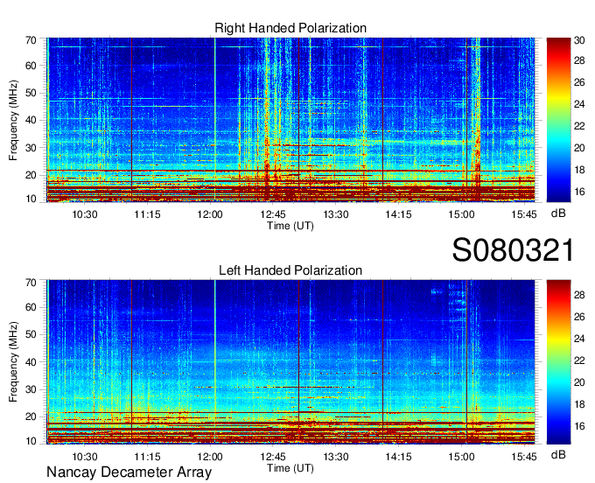The image size is (595, 483).
Task: Click the 14:15 tick on upper time axis
Action: click(x=398, y=214)
